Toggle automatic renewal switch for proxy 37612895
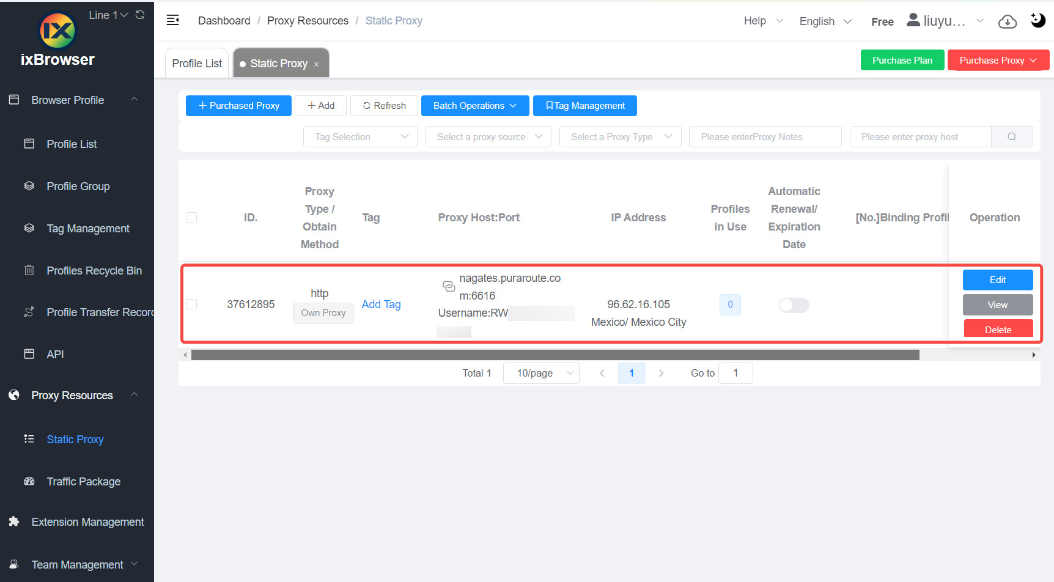Screen dimensions: 1054x582 click(794, 305)
